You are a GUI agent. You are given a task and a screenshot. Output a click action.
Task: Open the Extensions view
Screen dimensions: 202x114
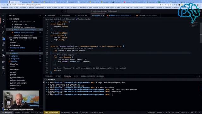[3, 44]
